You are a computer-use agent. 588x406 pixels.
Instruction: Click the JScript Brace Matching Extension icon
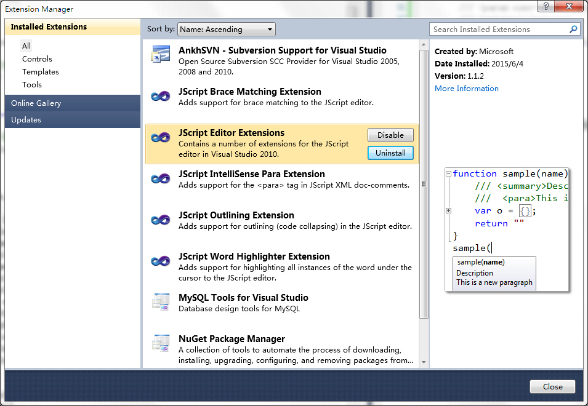[x=161, y=97]
